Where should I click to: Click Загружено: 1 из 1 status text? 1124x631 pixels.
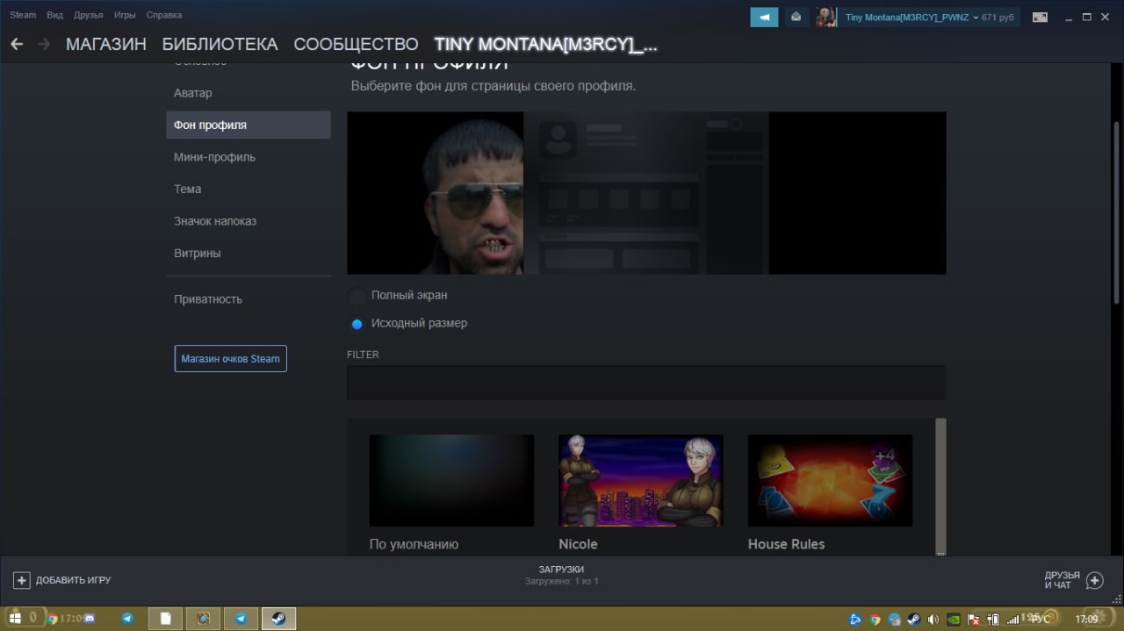[562, 582]
